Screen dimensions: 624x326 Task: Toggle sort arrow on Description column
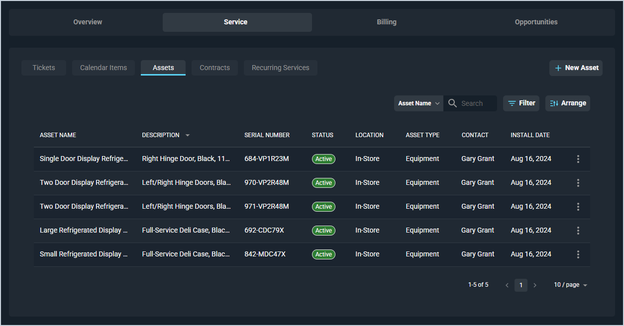(188, 135)
